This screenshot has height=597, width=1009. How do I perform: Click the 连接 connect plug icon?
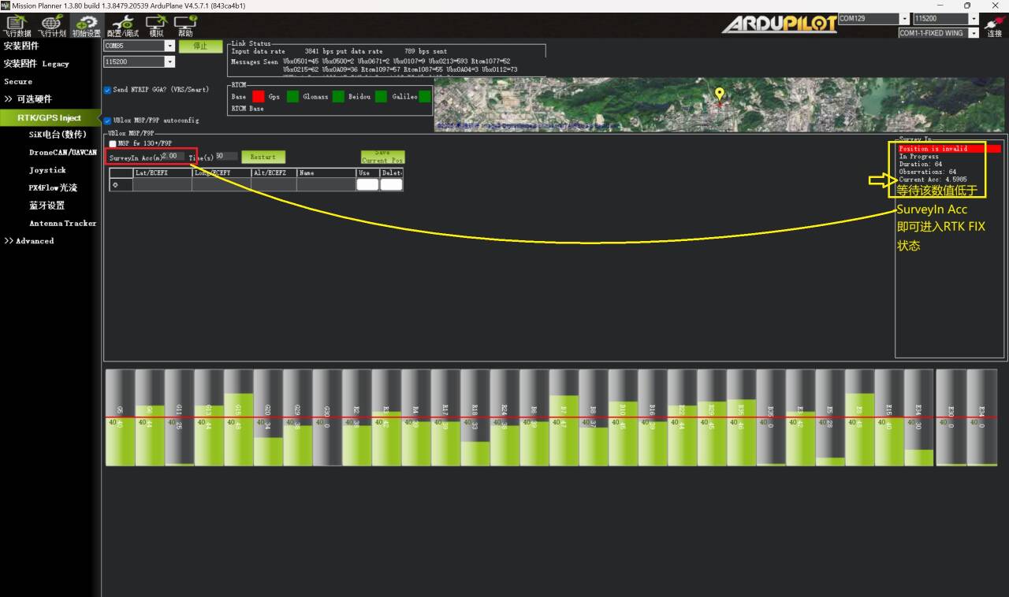pos(994,25)
